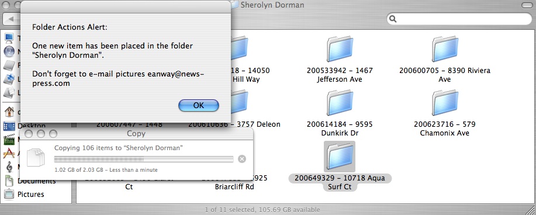
Task: Click the Finder window resize grip
Action: tap(531, 210)
